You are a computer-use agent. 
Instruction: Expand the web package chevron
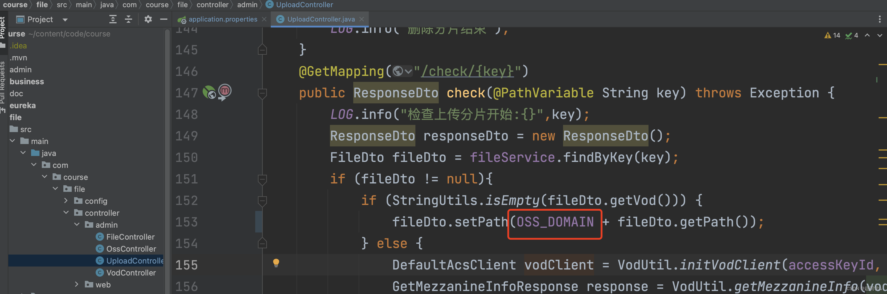[77, 284]
